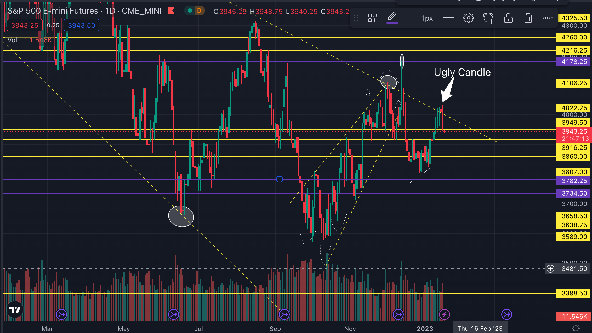Image resolution: width=592 pixels, height=333 pixels.
Task: Toggle the lock on selected drawing
Action: pyautogui.click(x=508, y=18)
